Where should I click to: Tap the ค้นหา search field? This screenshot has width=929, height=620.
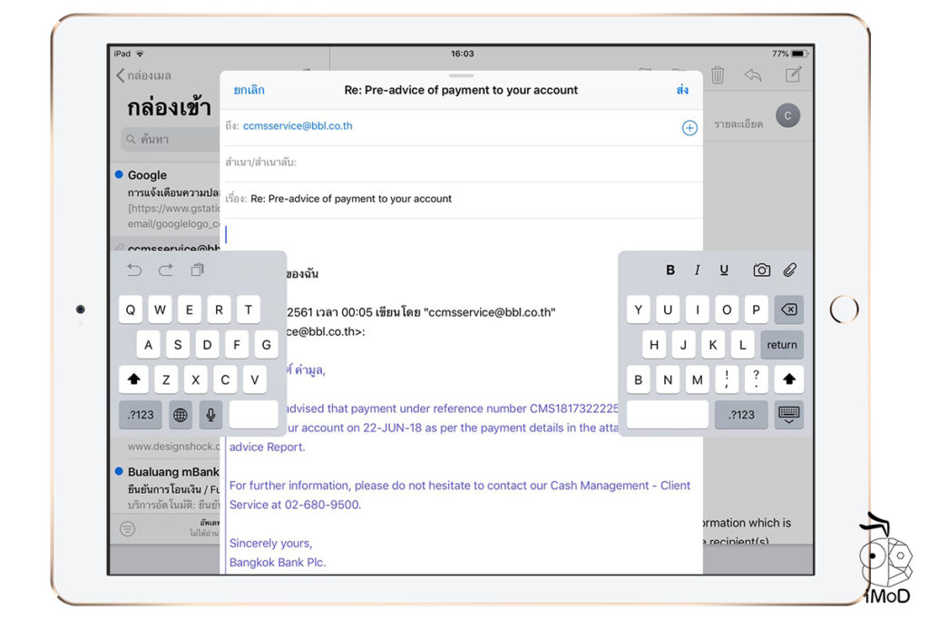point(156,139)
